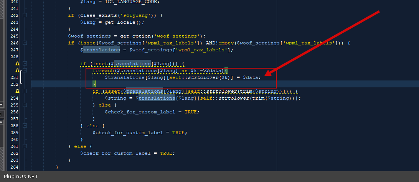Collapse the else block on line 258
Viewport: 419px width, 182px height.
25,126
